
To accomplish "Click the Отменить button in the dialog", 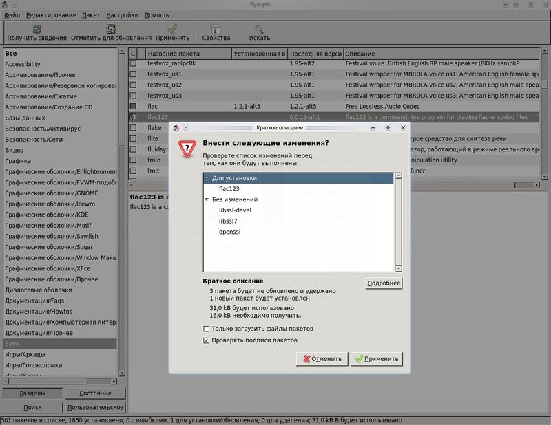I will (322, 359).
